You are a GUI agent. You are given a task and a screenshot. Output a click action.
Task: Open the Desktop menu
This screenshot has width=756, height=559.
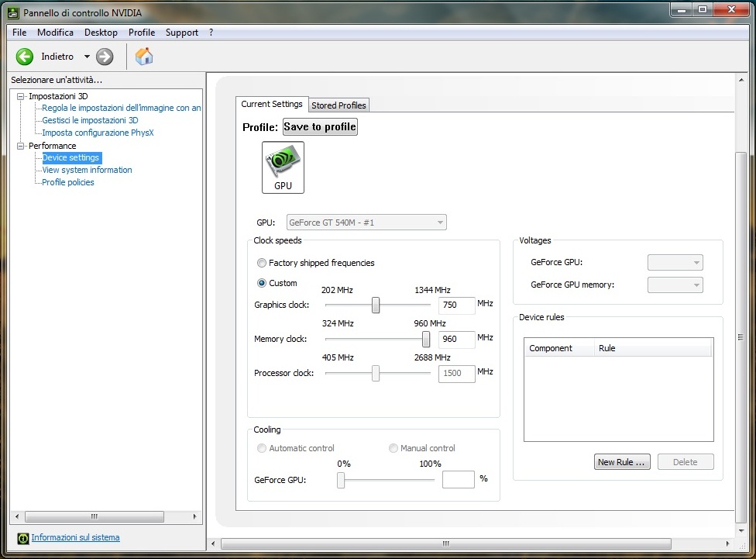(101, 33)
